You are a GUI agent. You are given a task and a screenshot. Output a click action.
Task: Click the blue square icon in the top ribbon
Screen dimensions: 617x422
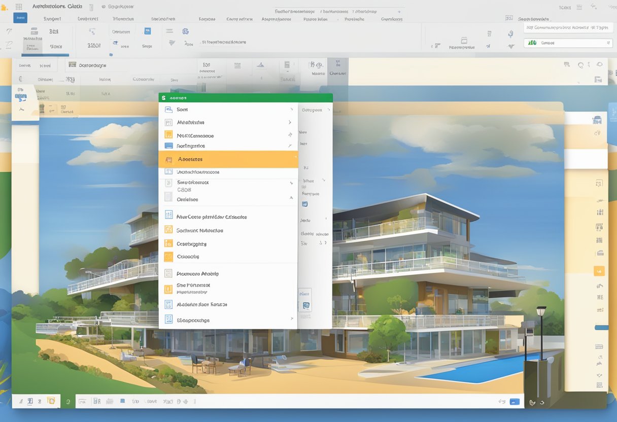[x=148, y=31]
